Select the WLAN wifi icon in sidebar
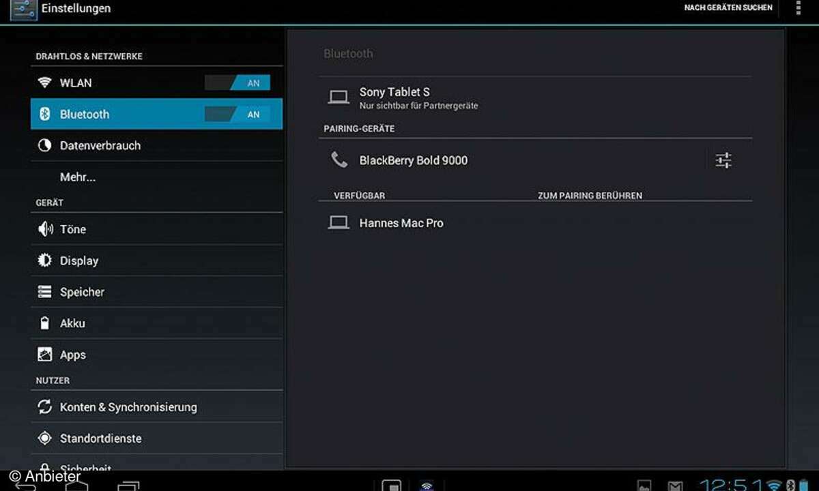Image resolution: width=819 pixels, height=491 pixels. click(45, 83)
